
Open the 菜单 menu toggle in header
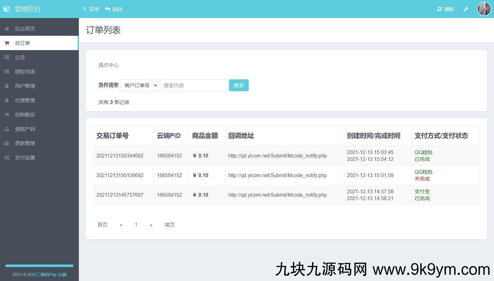91,9
